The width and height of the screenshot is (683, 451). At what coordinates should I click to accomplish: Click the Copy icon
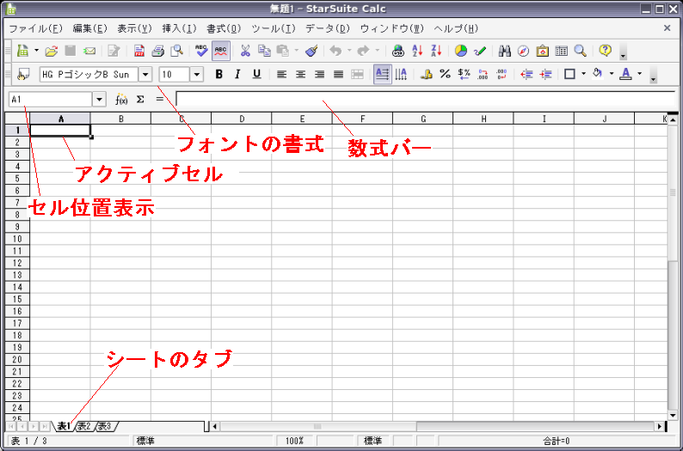pyautogui.click(x=264, y=51)
